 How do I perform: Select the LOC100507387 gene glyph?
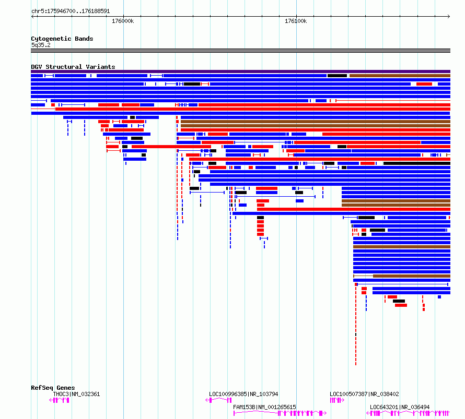tap(337, 400)
